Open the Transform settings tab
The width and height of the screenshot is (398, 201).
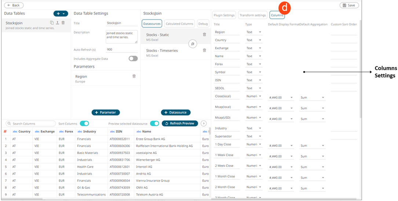pos(253,15)
